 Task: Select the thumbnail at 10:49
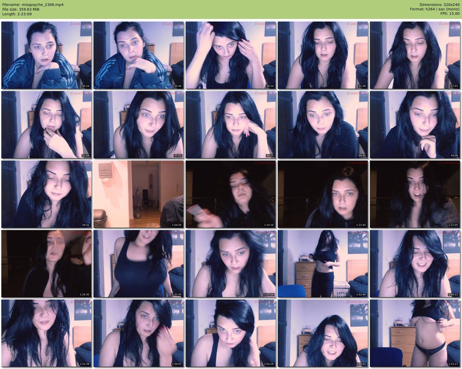click(138, 55)
